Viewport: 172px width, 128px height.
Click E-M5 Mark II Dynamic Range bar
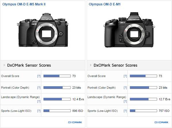click(57, 99)
